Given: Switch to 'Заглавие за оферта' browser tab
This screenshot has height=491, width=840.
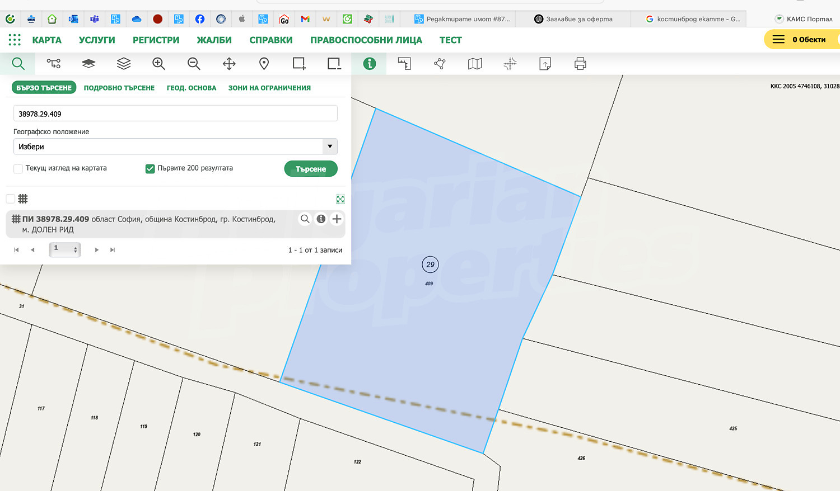Looking at the screenshot, I should click(x=573, y=19).
